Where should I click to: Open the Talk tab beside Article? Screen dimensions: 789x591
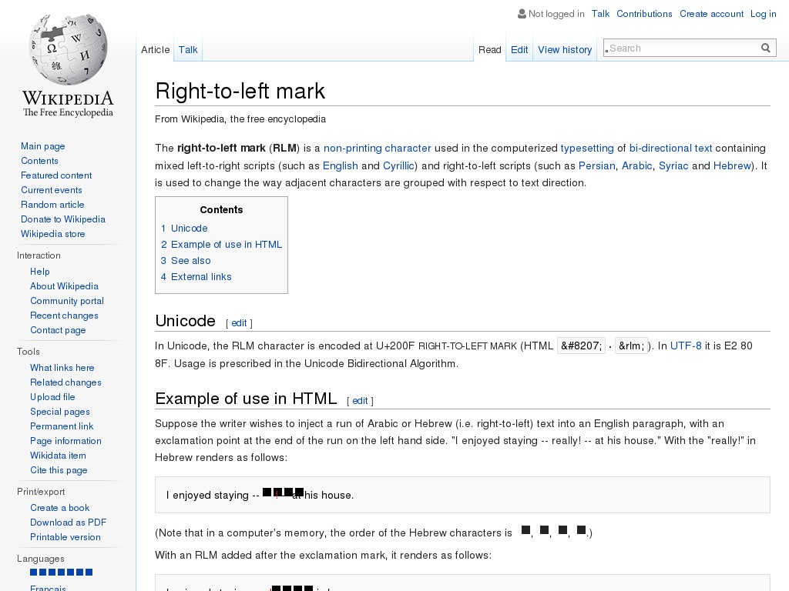click(188, 50)
